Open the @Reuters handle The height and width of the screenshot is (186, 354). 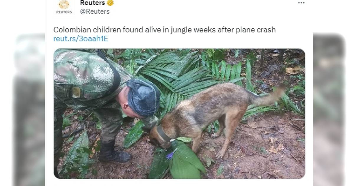95,11
